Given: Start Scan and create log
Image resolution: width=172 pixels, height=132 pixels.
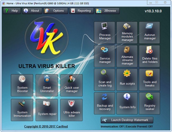Looking at the screenshot, I should (x=104, y=80).
